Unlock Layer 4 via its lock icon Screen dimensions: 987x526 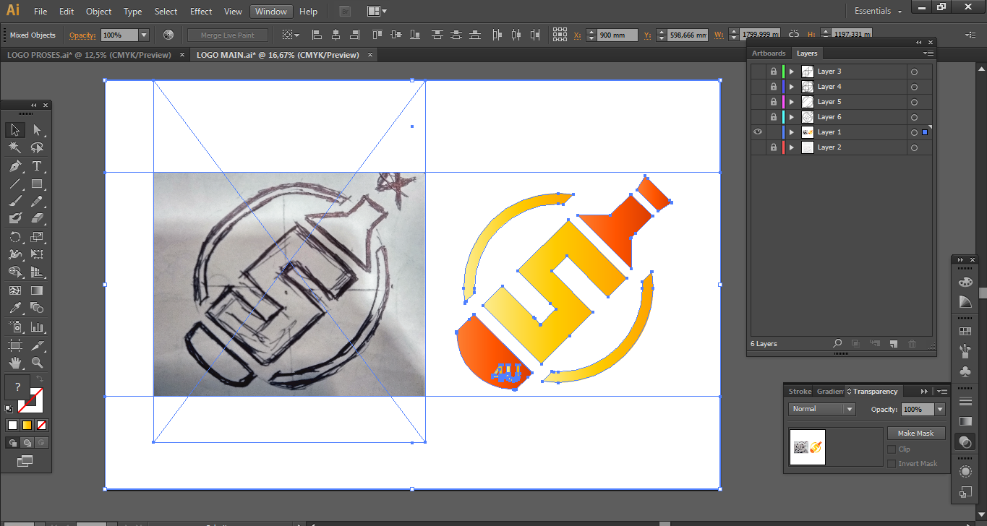pyautogui.click(x=774, y=87)
